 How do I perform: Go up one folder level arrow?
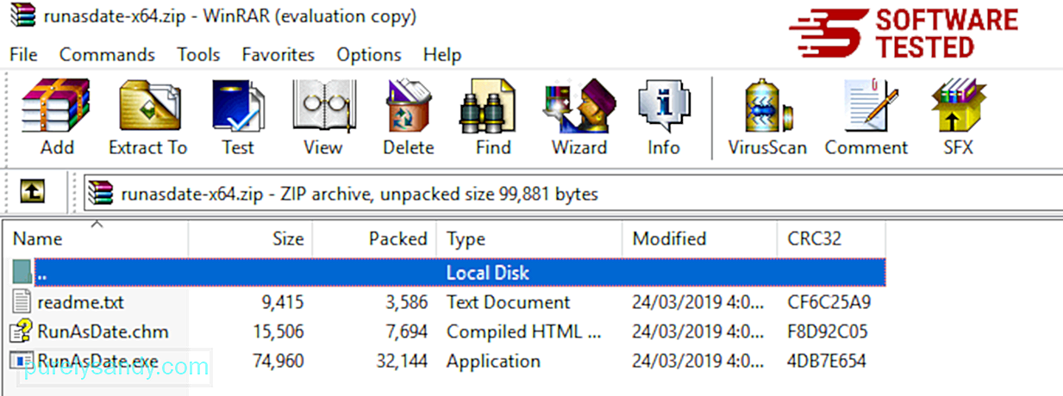click(32, 193)
